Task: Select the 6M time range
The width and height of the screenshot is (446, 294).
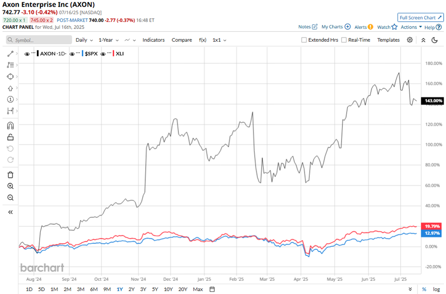Action: tap(94, 289)
